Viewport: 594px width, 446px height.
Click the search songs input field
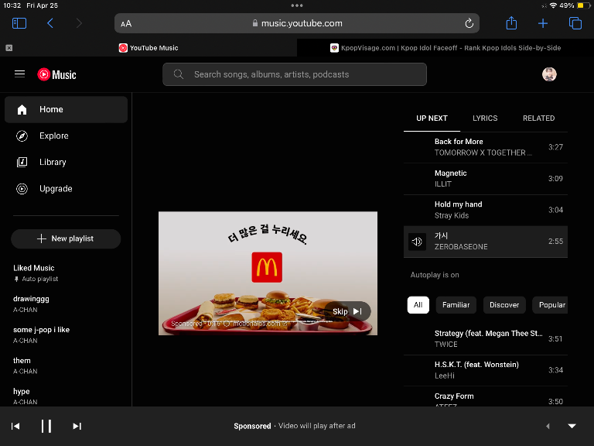click(295, 74)
